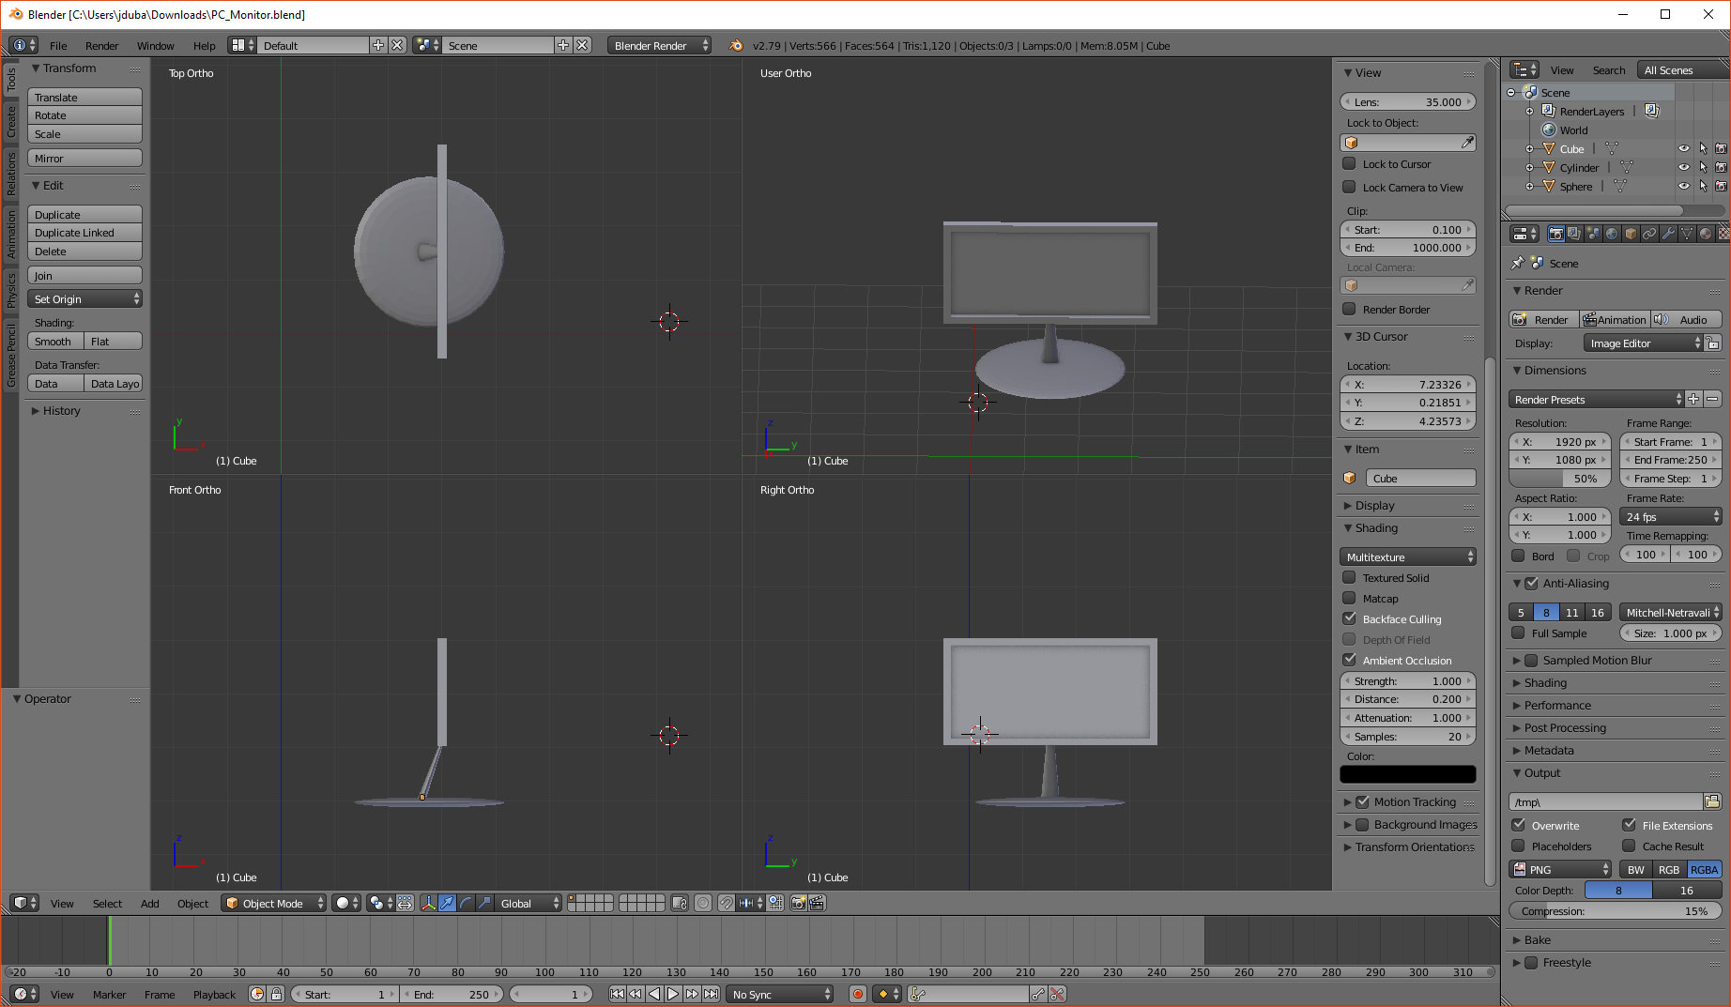Open the Render properties tab (camera icon)
The image size is (1731, 1007).
1556,233
